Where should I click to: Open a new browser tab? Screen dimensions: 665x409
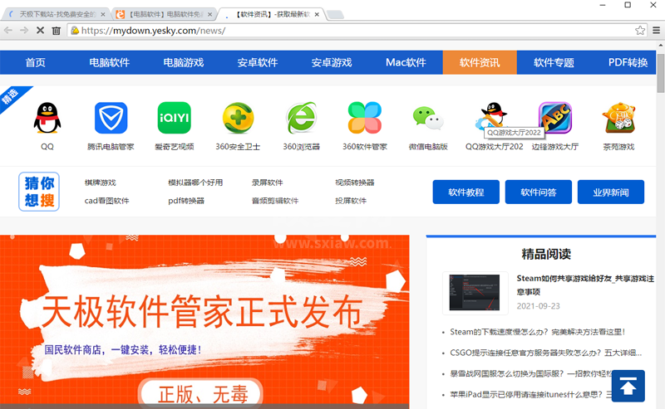[336, 15]
